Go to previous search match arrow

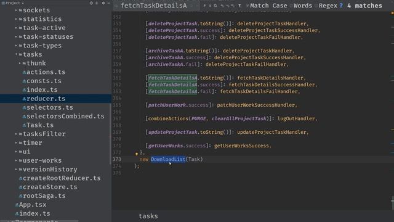[x=204, y=6]
